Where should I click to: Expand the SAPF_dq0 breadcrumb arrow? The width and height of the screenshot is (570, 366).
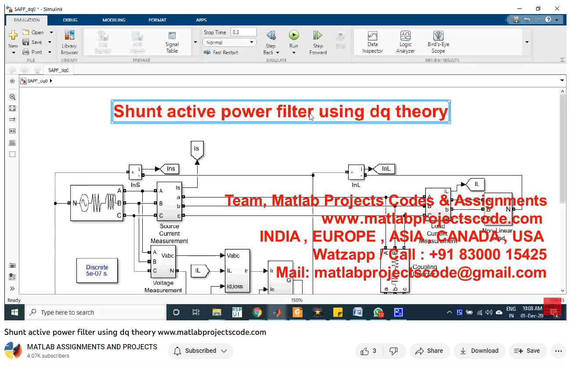coord(51,81)
